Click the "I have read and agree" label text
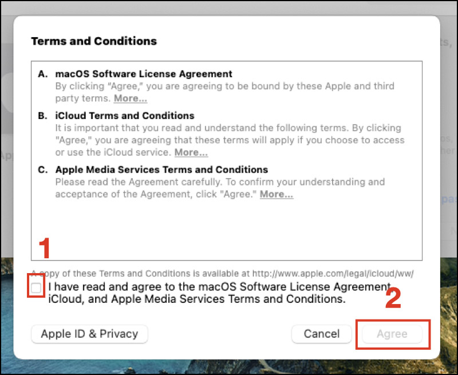The height and width of the screenshot is (375, 458). (218, 287)
